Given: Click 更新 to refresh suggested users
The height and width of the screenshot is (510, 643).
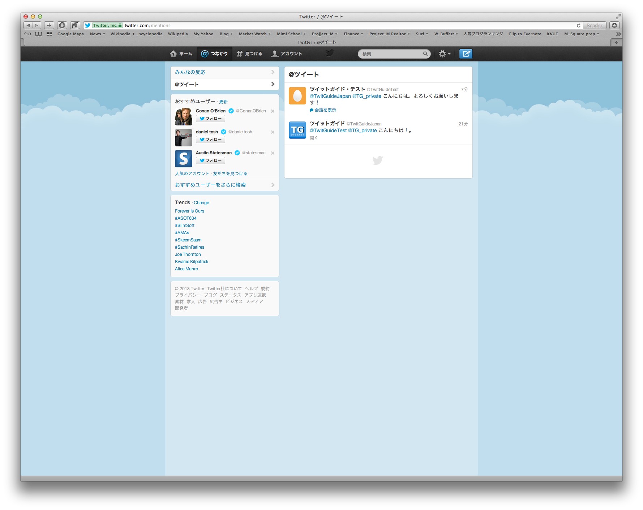Looking at the screenshot, I should [x=223, y=102].
